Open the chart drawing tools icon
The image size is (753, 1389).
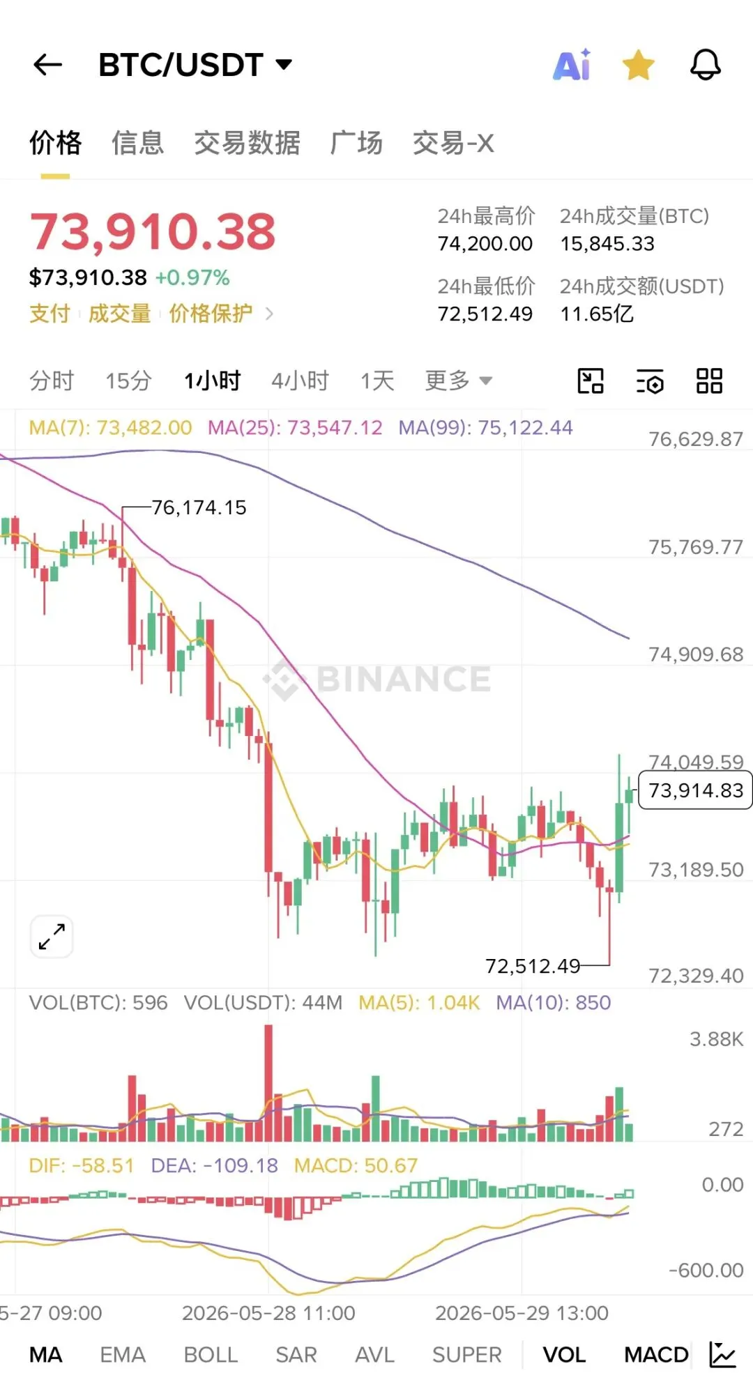coord(591,381)
